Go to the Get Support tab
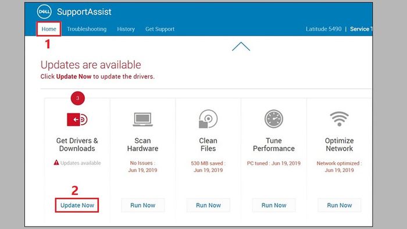The width and height of the screenshot is (407, 229). (x=160, y=29)
